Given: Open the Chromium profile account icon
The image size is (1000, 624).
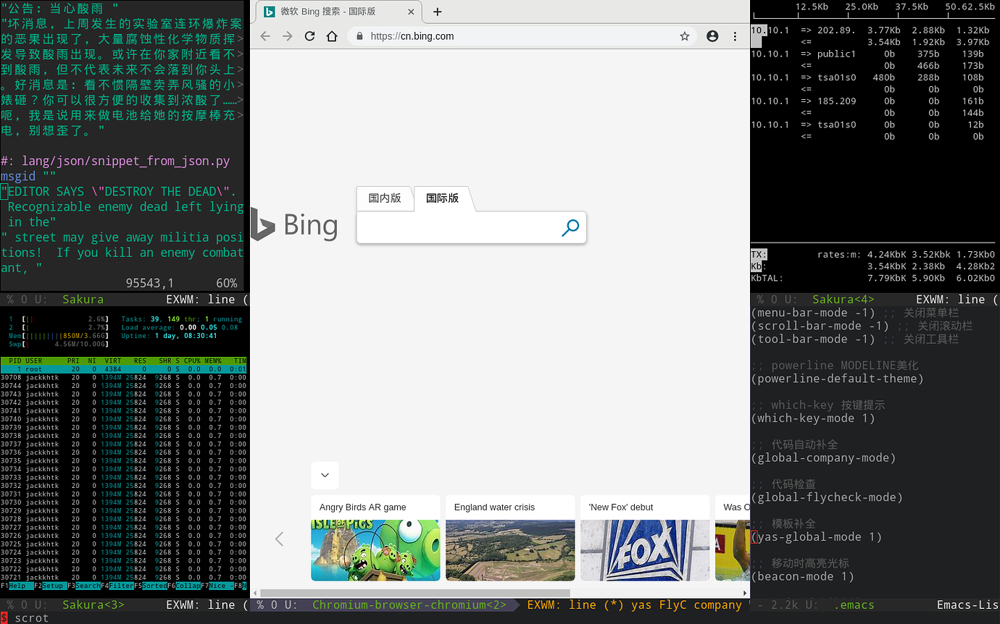Looking at the screenshot, I should click(x=712, y=36).
